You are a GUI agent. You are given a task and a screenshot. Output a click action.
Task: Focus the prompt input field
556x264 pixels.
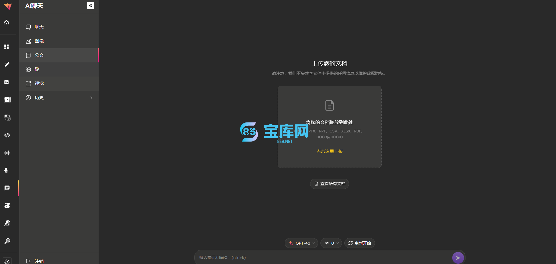[x=323, y=258]
